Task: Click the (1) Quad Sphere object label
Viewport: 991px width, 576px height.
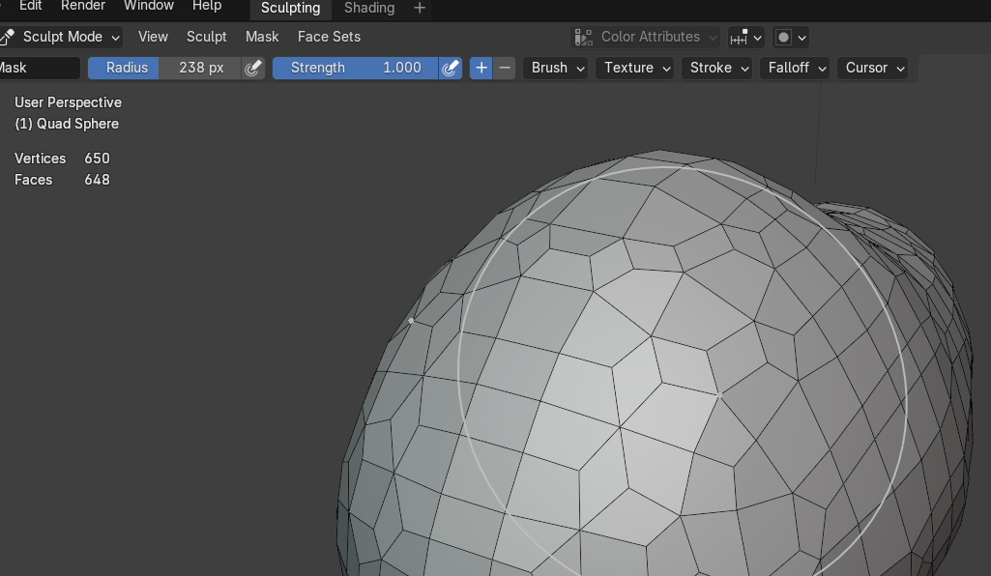Action: pos(67,124)
